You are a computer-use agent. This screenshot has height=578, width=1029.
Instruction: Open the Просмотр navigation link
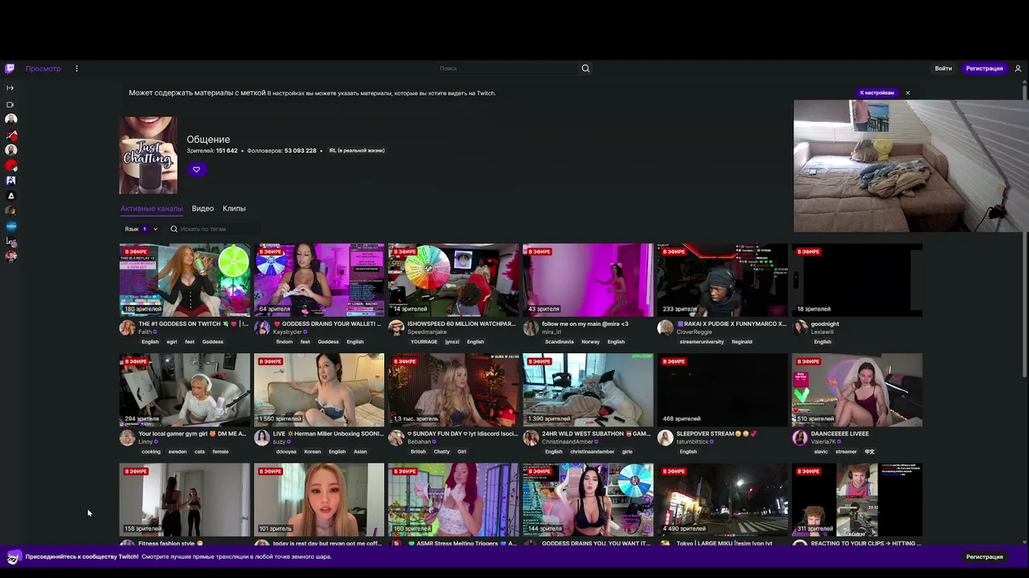[x=43, y=68]
